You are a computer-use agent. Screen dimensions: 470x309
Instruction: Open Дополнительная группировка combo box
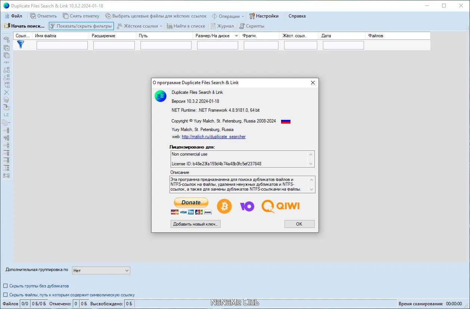(101, 271)
